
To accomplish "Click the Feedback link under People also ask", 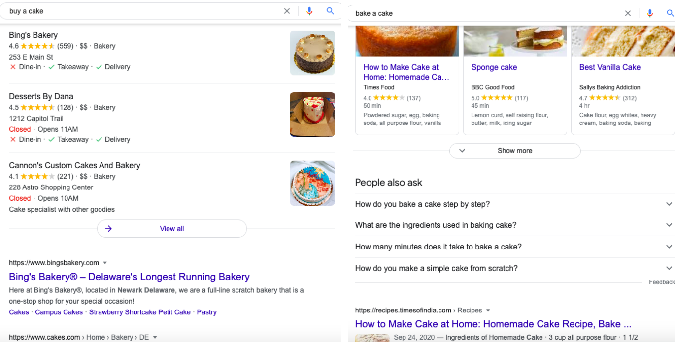I will point(662,282).
